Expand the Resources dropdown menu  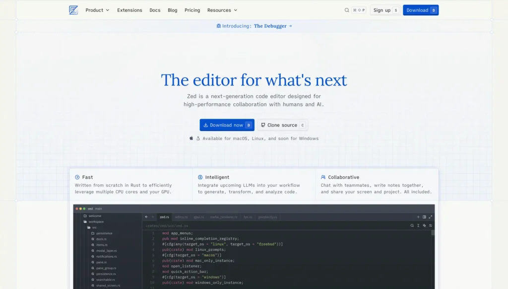(222, 10)
